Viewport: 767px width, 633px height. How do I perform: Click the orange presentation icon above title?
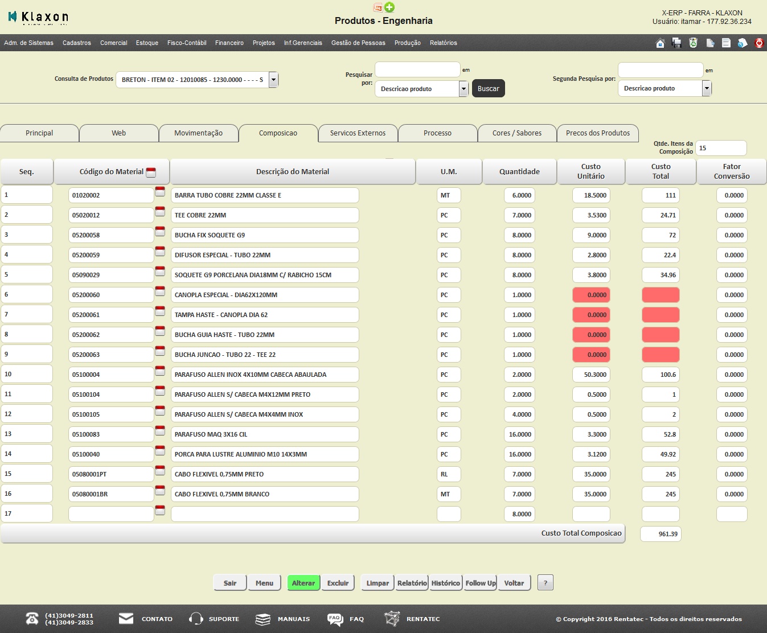[378, 7]
